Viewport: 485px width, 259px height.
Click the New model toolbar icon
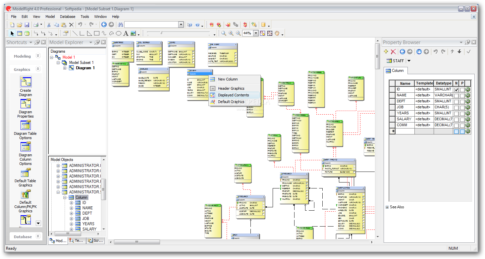12,25
